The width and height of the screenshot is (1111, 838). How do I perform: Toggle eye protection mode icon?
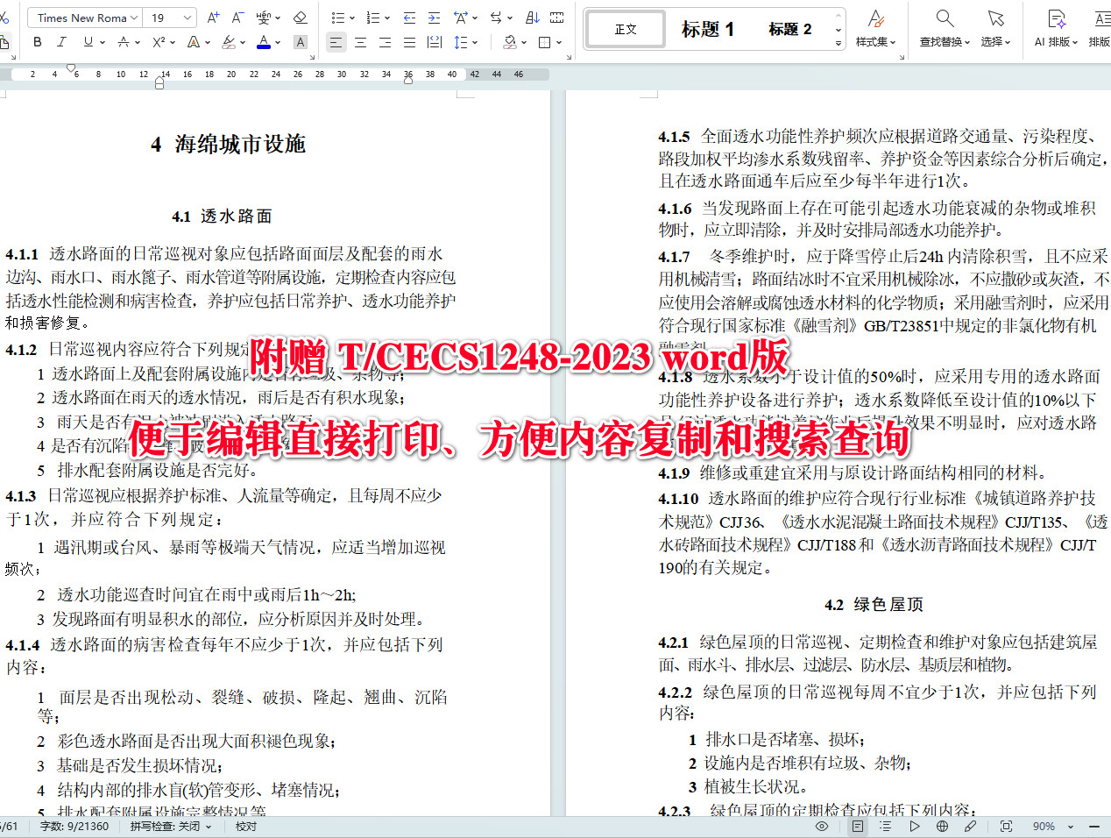point(822,826)
